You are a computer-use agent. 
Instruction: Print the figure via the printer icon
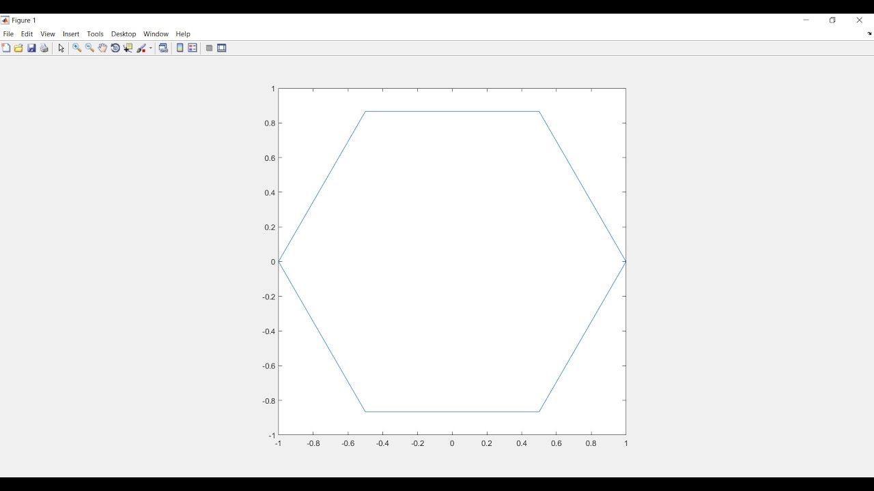coord(44,48)
